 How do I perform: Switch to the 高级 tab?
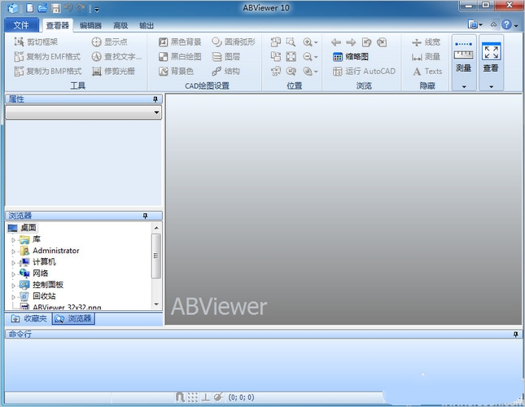(x=120, y=25)
